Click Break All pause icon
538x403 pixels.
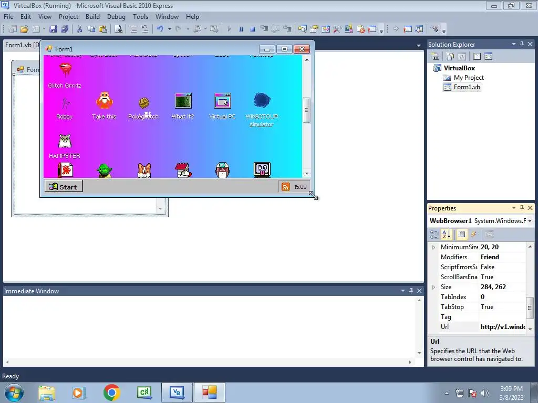[x=241, y=29]
